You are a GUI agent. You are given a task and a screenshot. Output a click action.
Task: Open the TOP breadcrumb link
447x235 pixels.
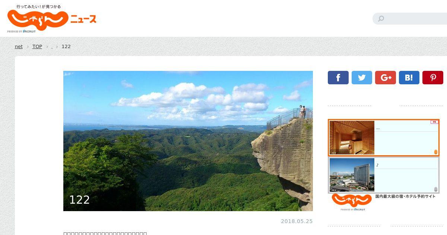[37, 47]
